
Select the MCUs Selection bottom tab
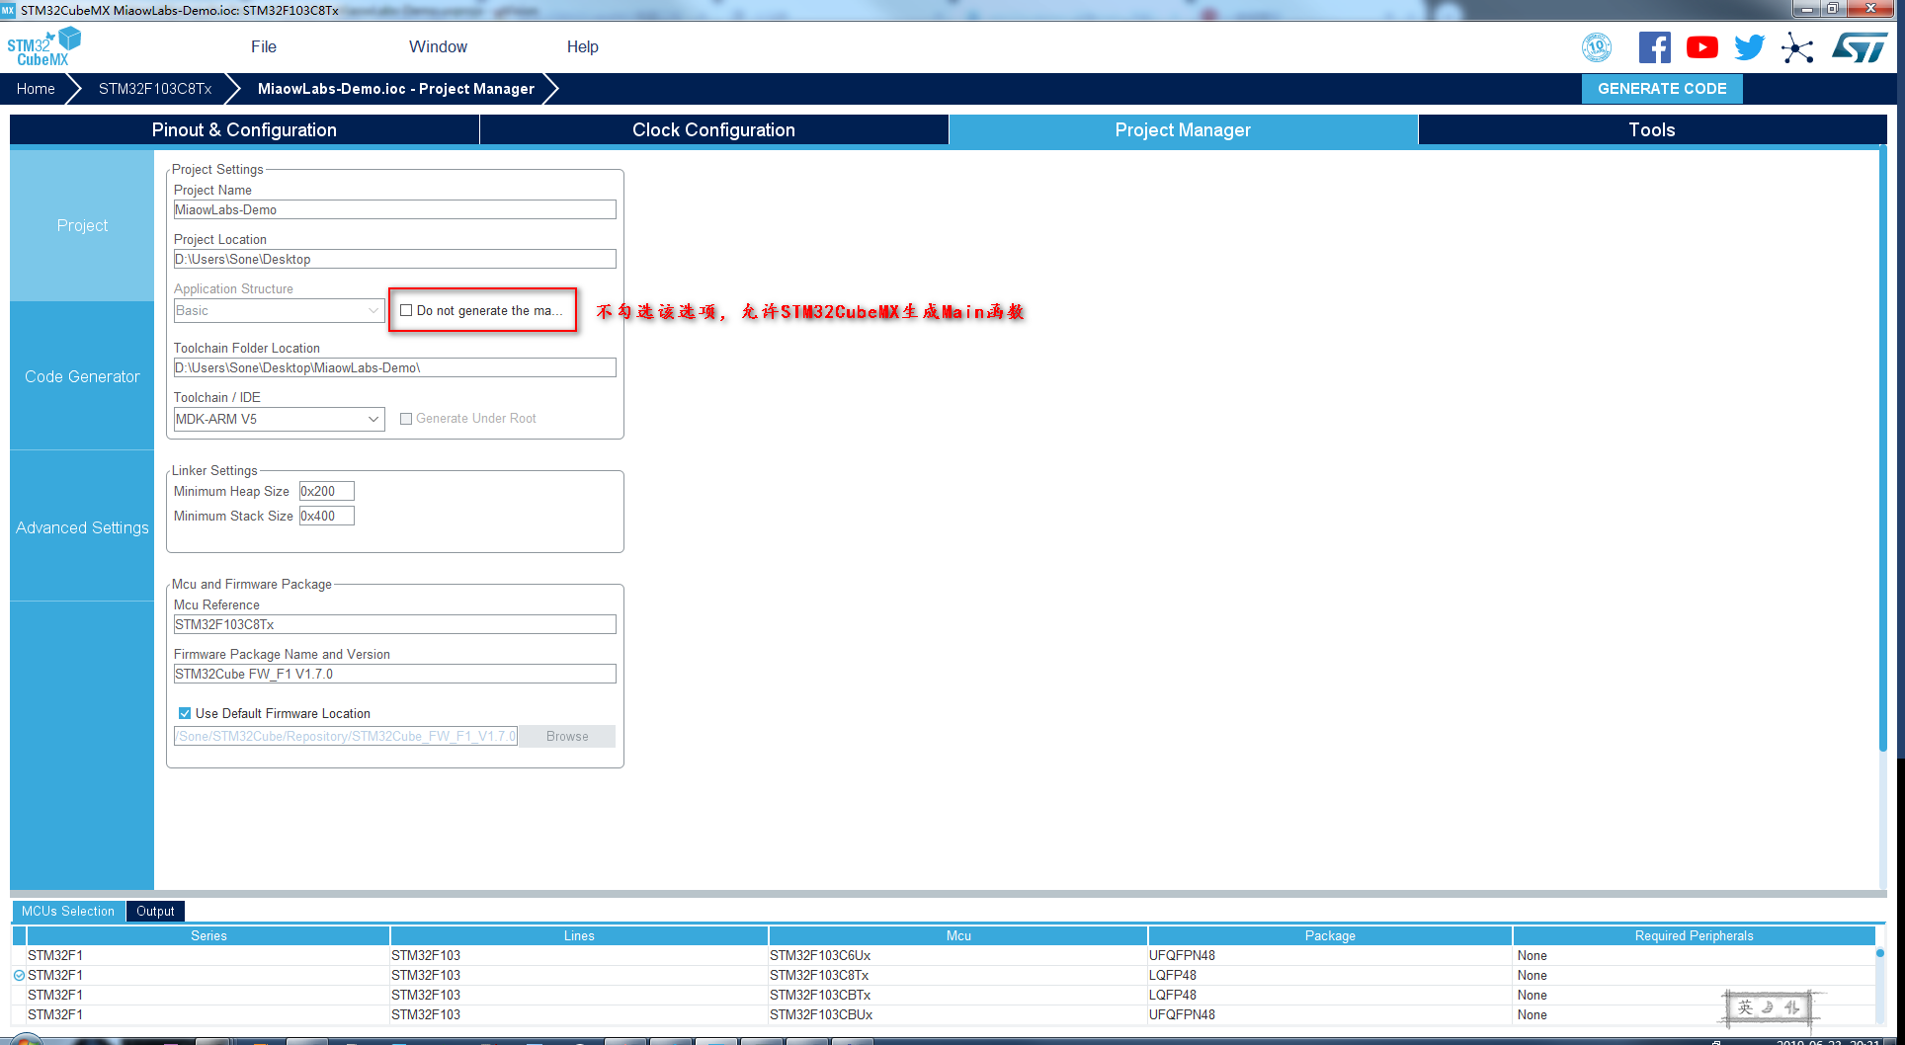pyautogui.click(x=68, y=911)
